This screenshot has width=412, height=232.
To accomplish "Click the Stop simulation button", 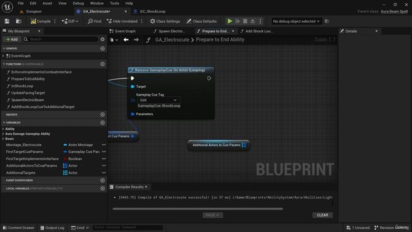I will 245,21.
